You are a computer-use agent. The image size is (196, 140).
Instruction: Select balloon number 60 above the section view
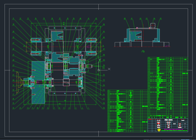click(125, 18)
